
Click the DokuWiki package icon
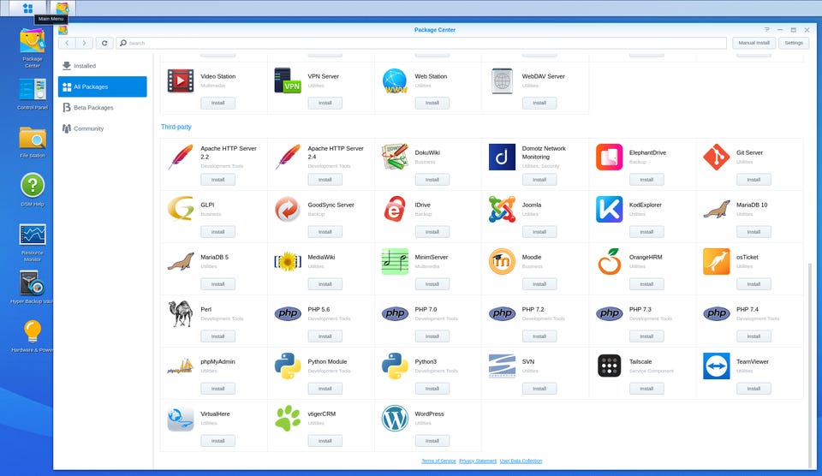coord(395,157)
